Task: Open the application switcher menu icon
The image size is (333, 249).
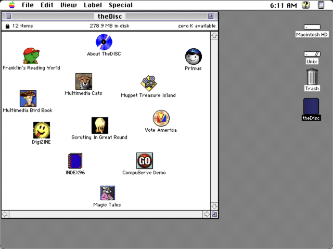Action: pyautogui.click(x=321, y=5)
